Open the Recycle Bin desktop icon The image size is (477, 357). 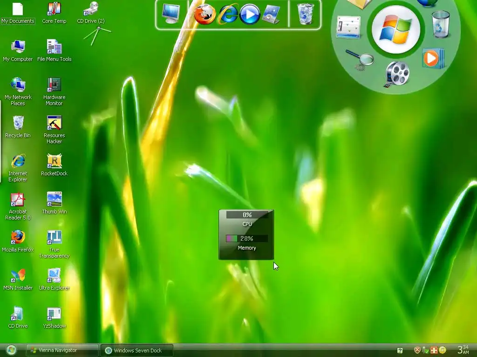pos(18,127)
